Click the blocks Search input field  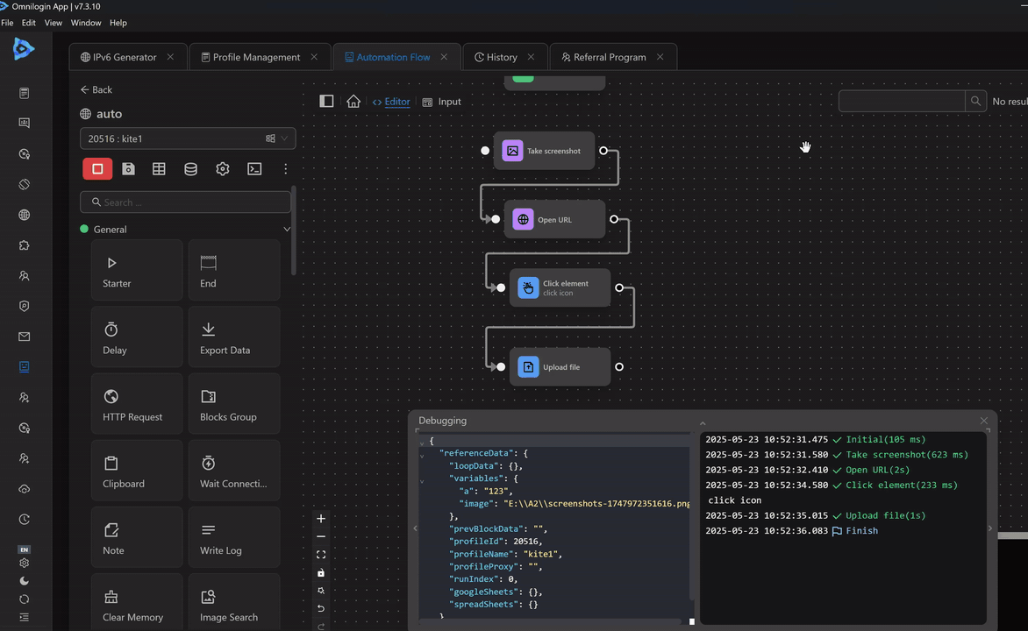185,202
